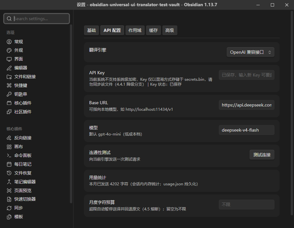Switch to the 基础 tab
The image size is (294, 228).
pyautogui.click(x=91, y=30)
